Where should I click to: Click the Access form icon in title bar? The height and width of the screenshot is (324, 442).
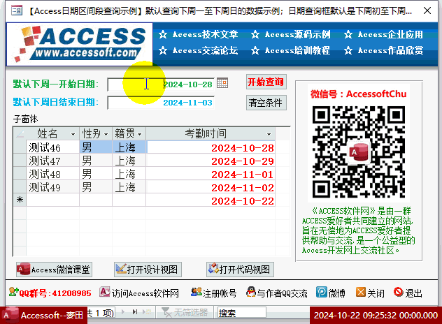(x=17, y=10)
